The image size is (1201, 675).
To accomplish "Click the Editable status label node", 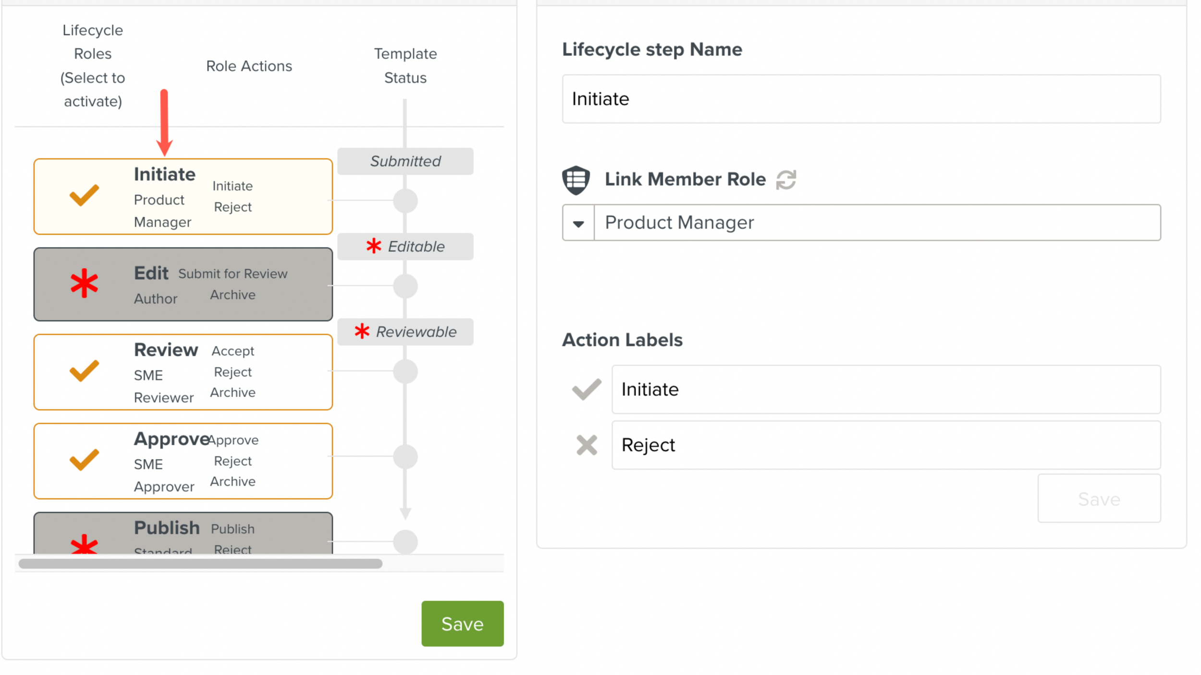I will [x=405, y=247].
